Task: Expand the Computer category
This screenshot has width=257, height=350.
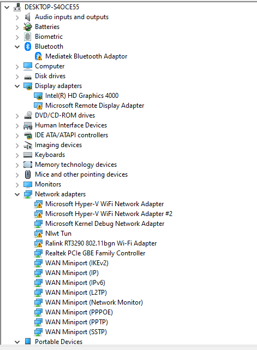Action: (x=17, y=67)
